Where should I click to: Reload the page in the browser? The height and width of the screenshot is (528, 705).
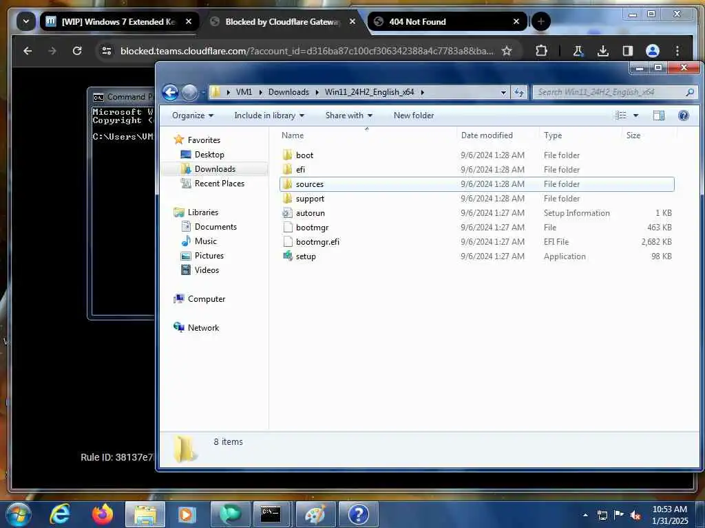[x=77, y=51]
